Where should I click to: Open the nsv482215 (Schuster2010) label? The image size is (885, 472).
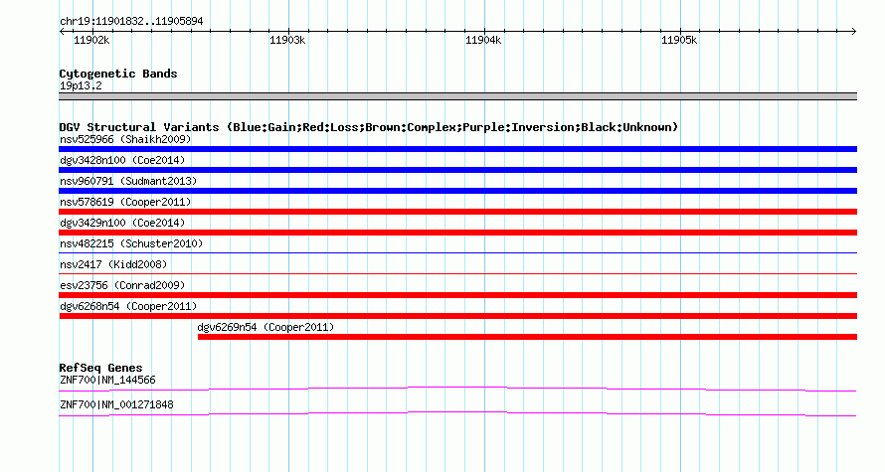pyautogui.click(x=131, y=243)
